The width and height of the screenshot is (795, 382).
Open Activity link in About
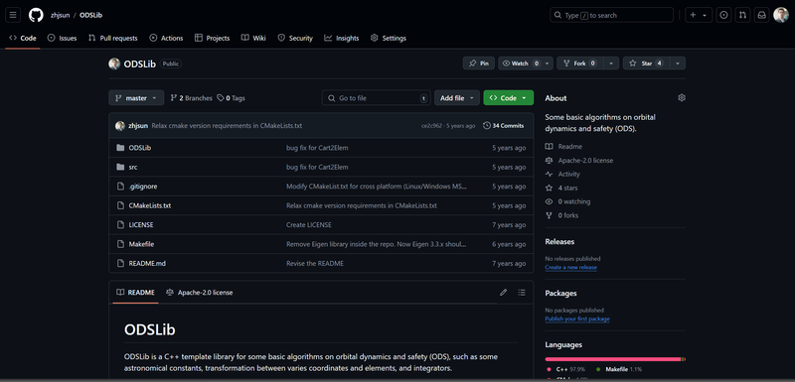pyautogui.click(x=562, y=174)
